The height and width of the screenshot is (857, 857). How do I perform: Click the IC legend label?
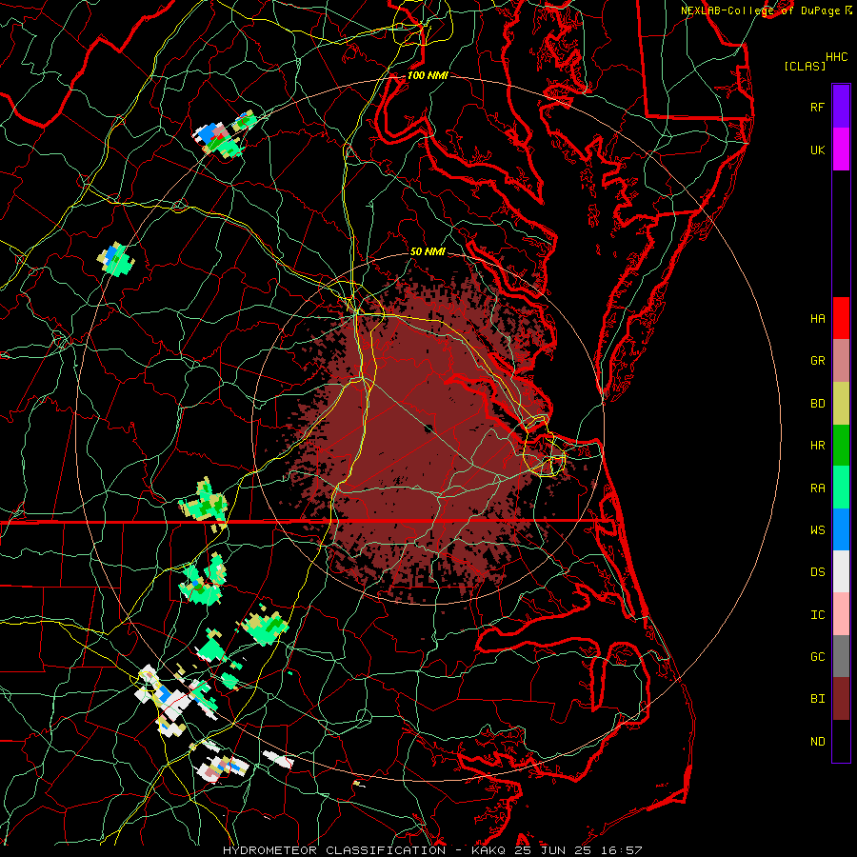pos(818,614)
